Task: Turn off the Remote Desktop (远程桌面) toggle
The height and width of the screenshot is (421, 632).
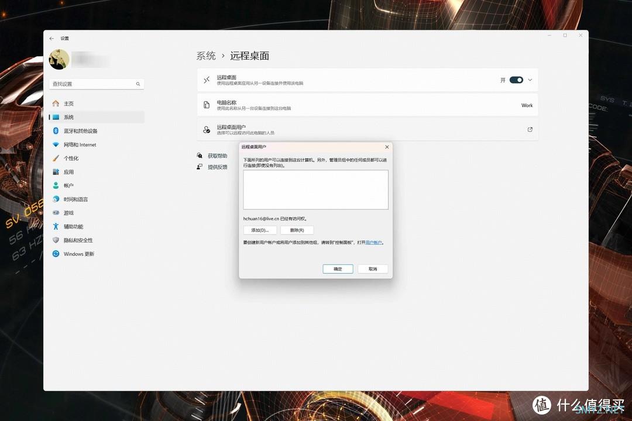Action: (x=516, y=80)
